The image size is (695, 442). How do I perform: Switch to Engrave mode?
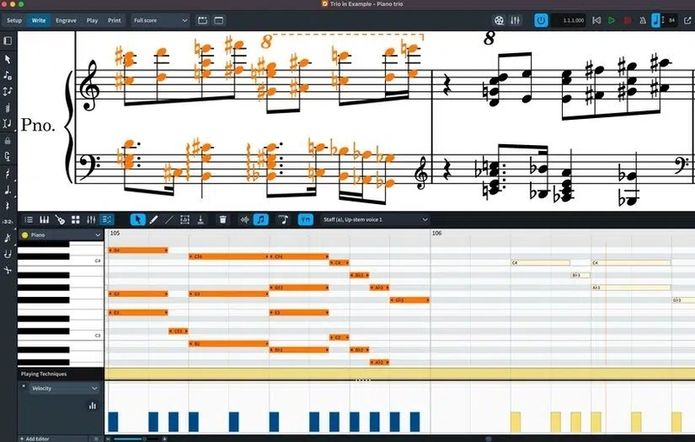click(x=66, y=20)
